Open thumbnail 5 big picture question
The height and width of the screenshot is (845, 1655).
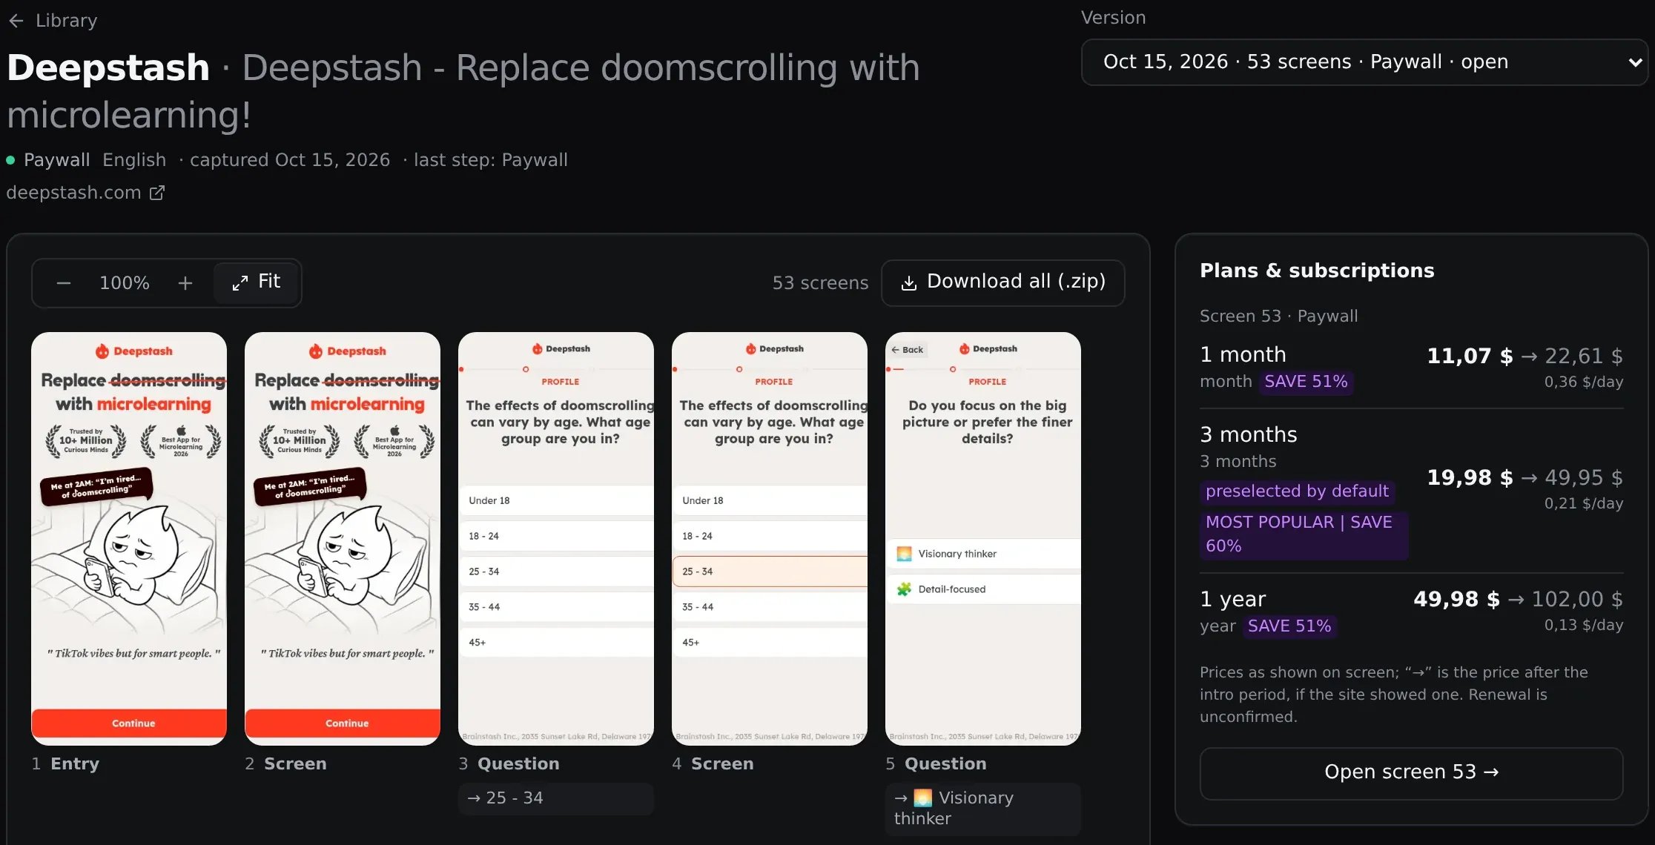point(983,539)
